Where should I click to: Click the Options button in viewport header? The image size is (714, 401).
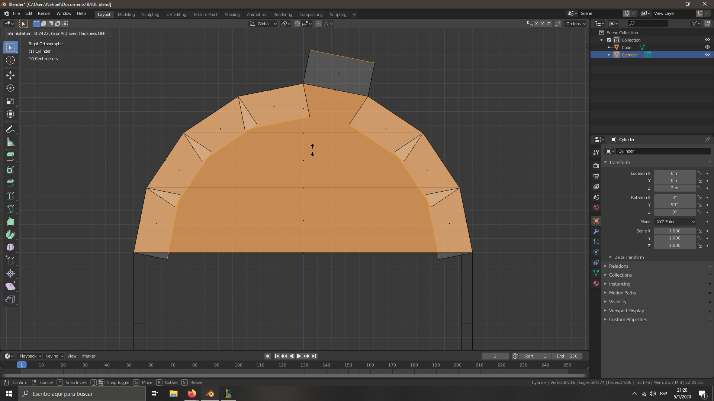pyautogui.click(x=576, y=24)
